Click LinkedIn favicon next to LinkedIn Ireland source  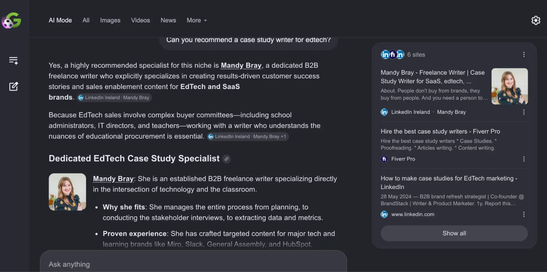point(384,112)
